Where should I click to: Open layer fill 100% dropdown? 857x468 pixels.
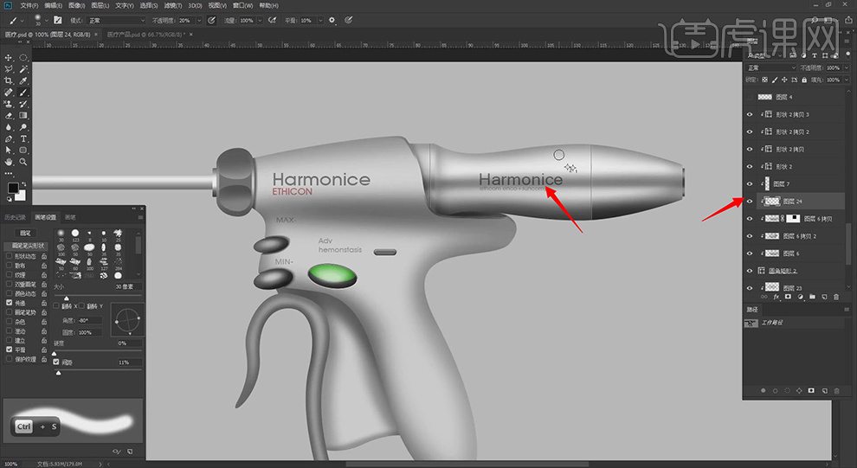click(847, 80)
